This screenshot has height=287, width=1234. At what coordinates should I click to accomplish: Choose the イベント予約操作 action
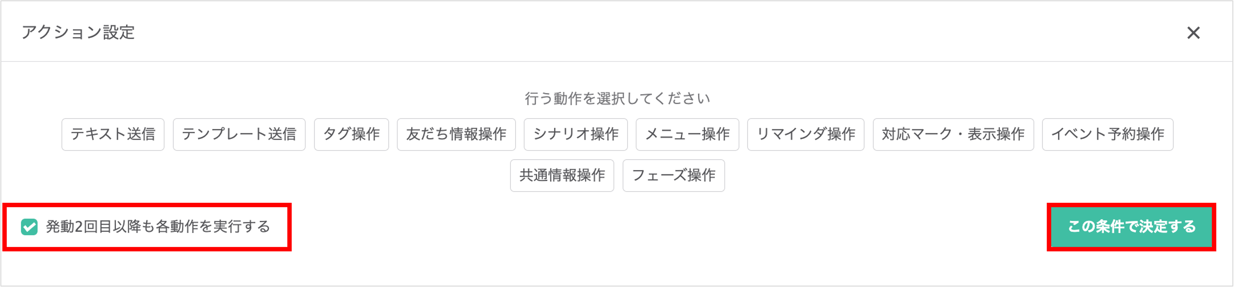1107,134
